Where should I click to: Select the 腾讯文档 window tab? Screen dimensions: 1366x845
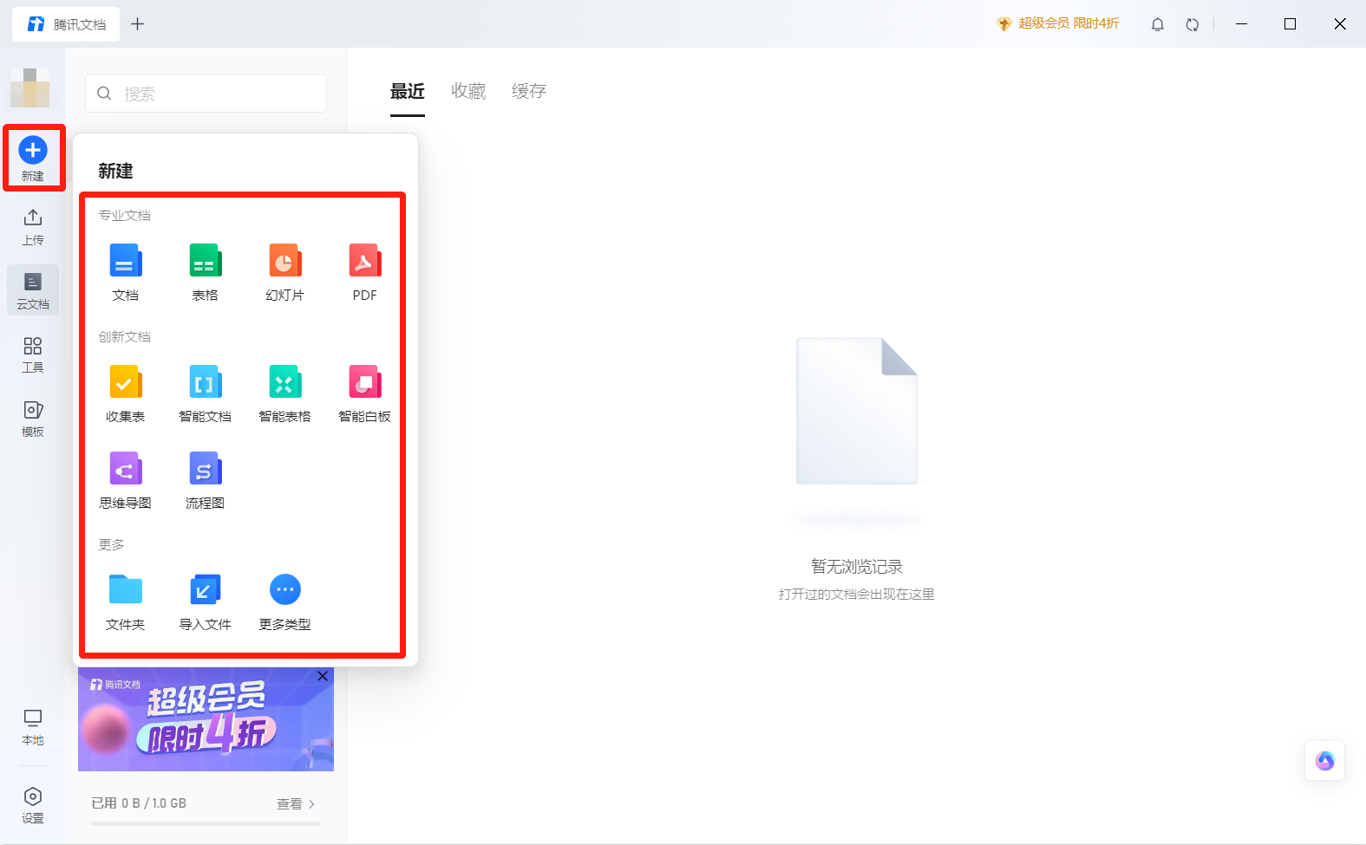(66, 24)
